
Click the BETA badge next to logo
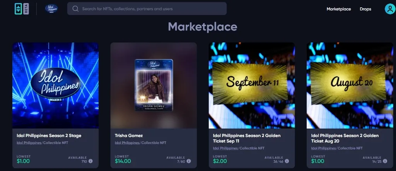pyautogui.click(x=26, y=9)
